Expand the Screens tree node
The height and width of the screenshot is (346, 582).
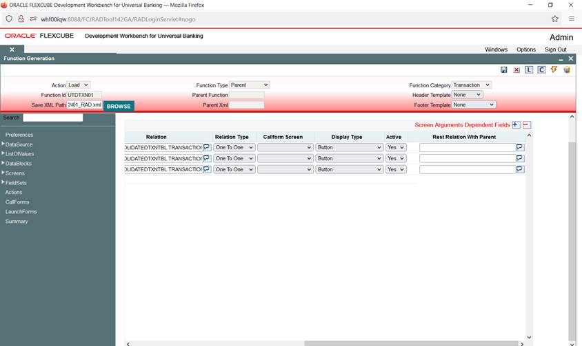(3, 172)
